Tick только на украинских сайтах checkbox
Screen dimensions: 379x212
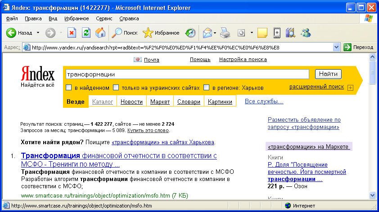point(116,87)
